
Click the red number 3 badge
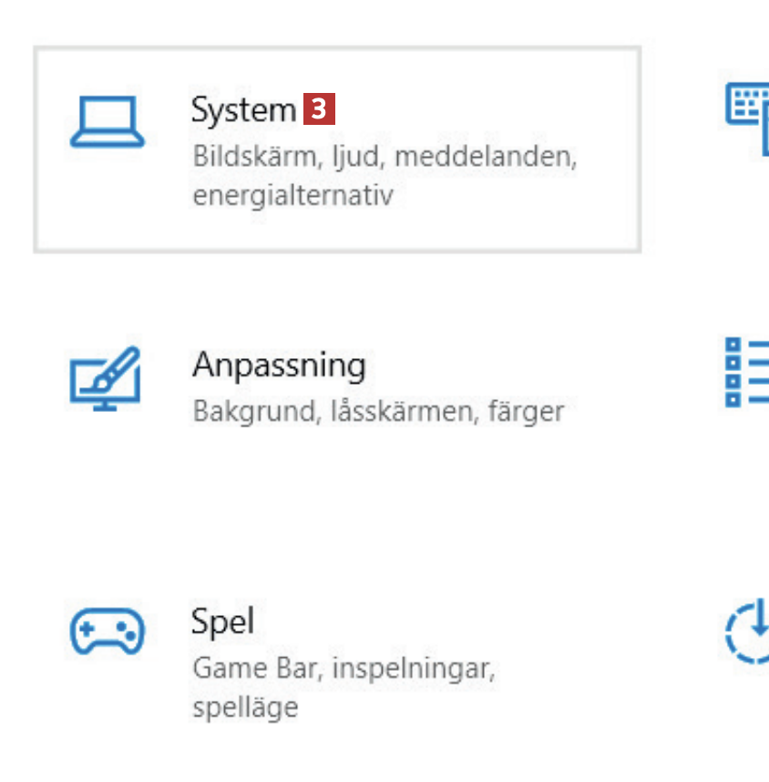319,110
